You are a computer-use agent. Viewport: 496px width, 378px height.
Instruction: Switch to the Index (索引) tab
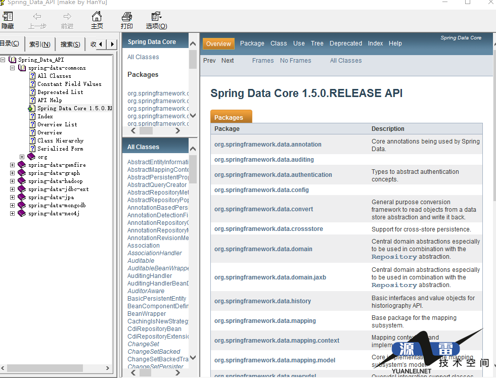[x=40, y=44]
